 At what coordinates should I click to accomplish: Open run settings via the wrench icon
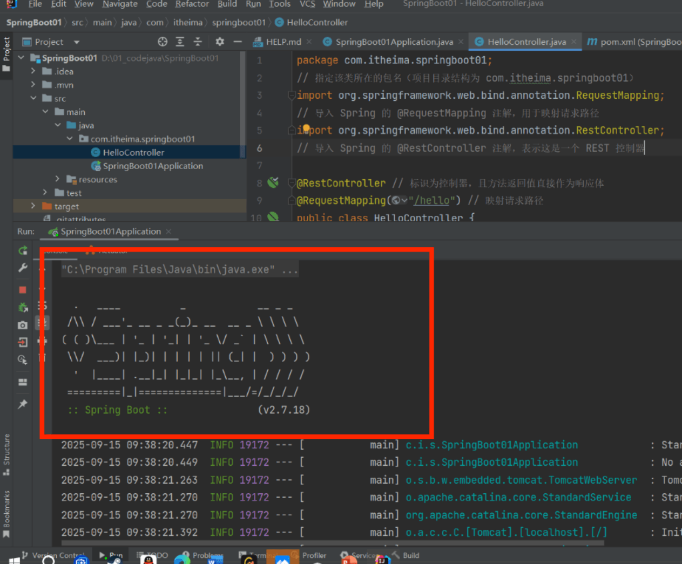tap(23, 268)
